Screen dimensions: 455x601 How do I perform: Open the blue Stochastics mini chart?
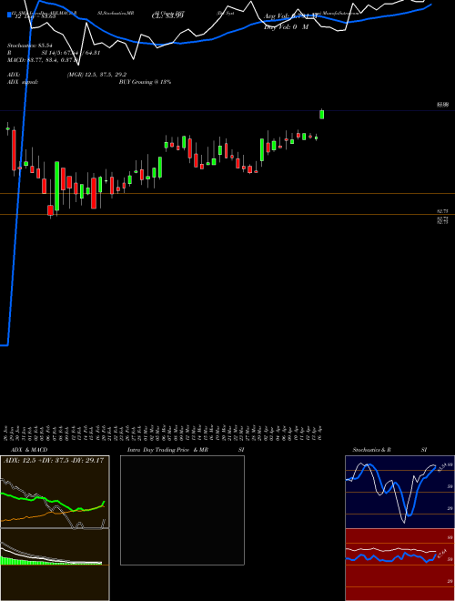399,492
